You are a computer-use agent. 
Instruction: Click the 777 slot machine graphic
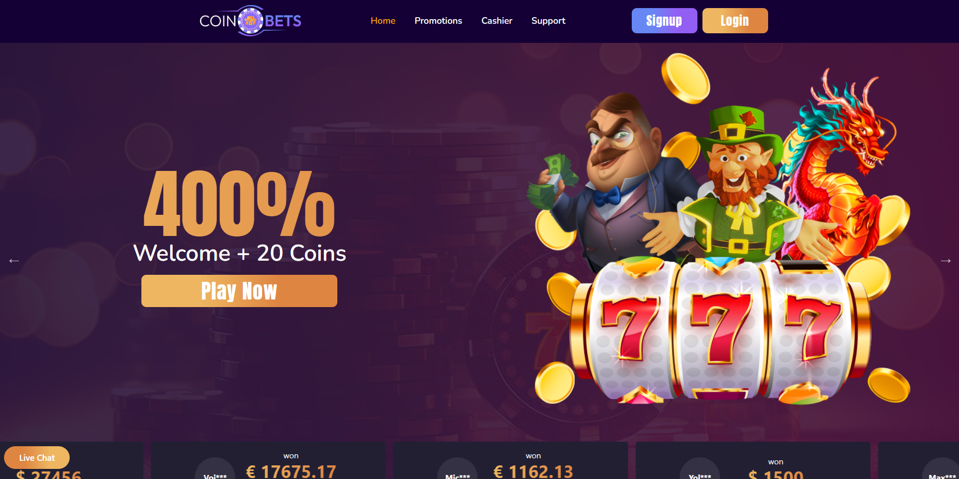[x=720, y=330]
